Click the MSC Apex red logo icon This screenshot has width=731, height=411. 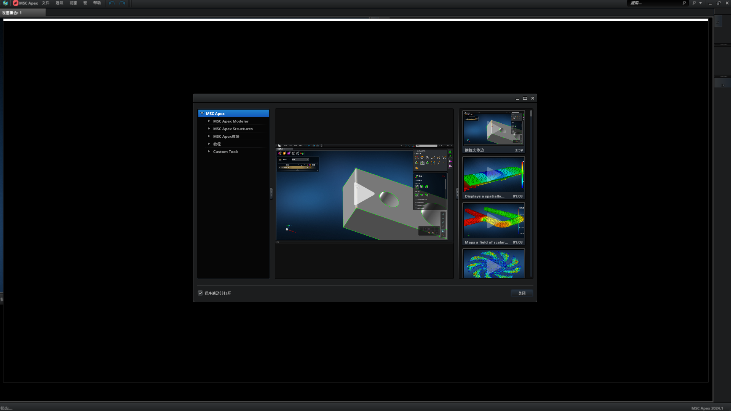pyautogui.click(x=16, y=3)
